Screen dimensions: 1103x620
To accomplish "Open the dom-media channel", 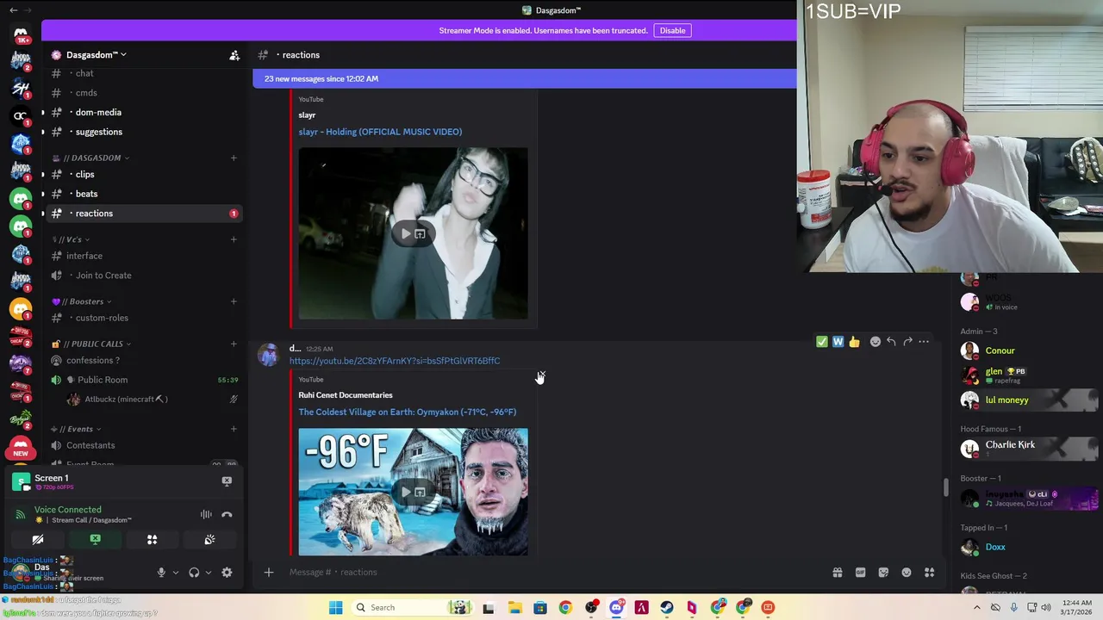I will (144, 112).
